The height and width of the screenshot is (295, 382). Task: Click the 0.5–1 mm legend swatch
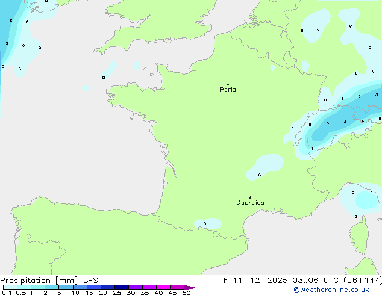[24, 287]
